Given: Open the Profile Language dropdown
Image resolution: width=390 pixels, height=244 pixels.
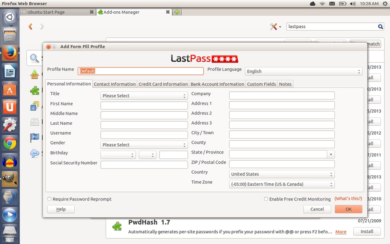Looking at the screenshot, I should point(304,71).
